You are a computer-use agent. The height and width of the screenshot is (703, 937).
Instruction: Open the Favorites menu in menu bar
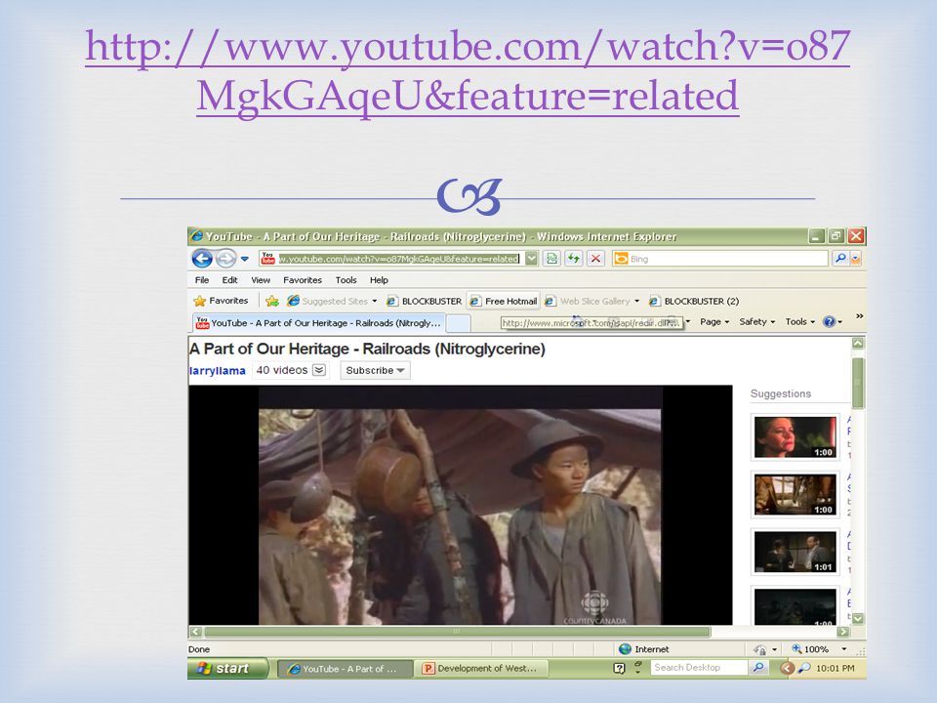(303, 280)
